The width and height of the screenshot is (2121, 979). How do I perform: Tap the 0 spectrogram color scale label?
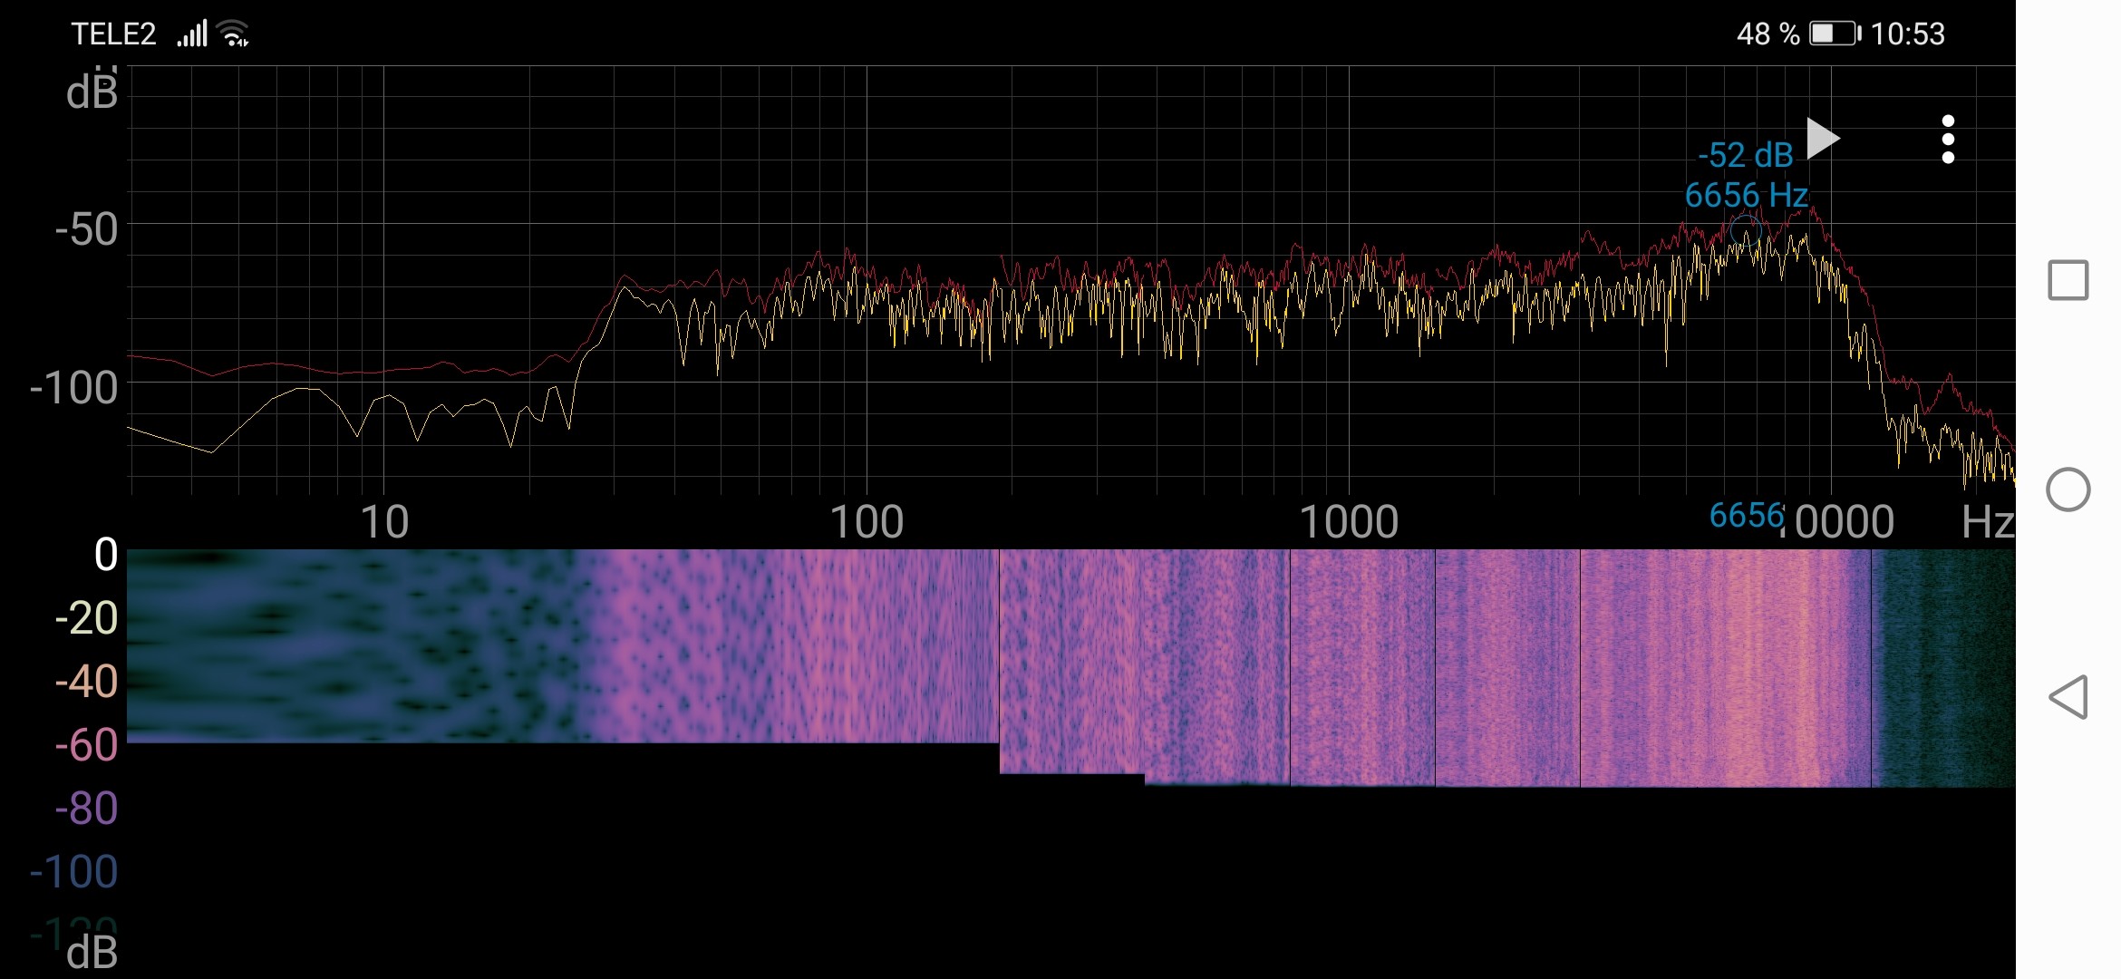106,555
